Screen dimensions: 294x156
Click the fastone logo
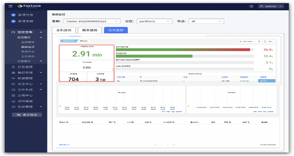(29, 6)
